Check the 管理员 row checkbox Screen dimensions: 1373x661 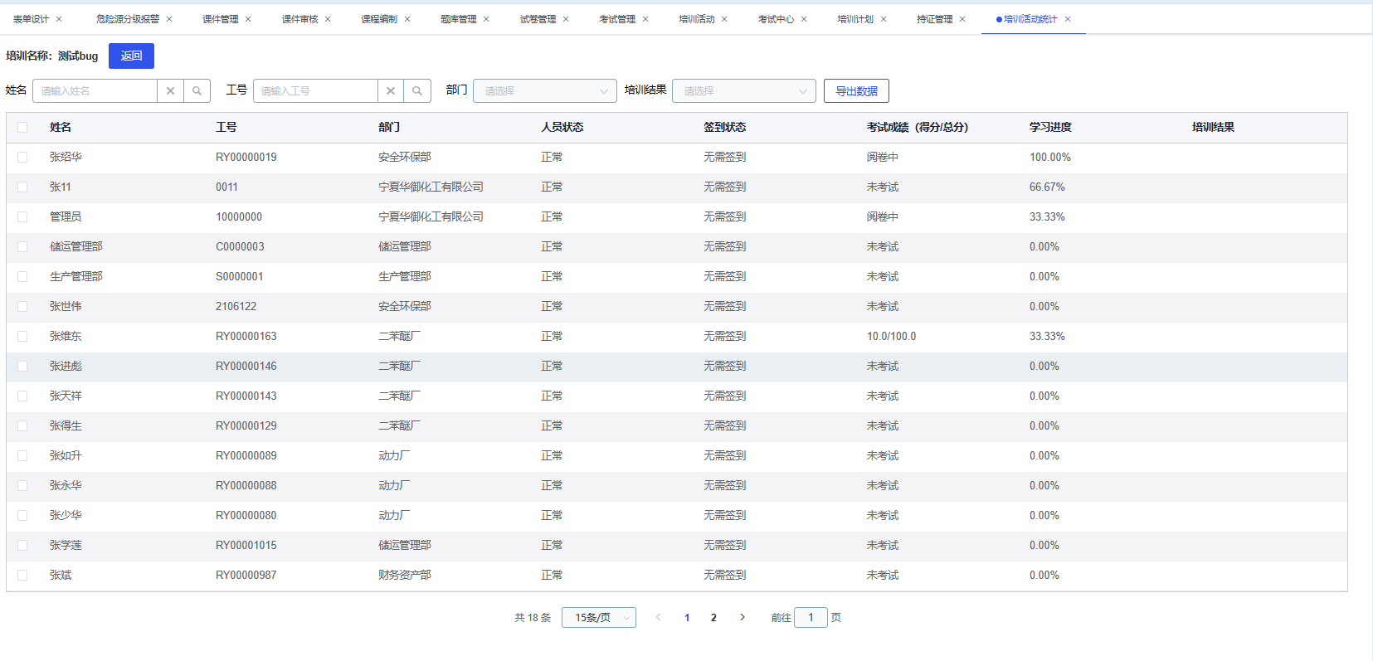point(22,217)
